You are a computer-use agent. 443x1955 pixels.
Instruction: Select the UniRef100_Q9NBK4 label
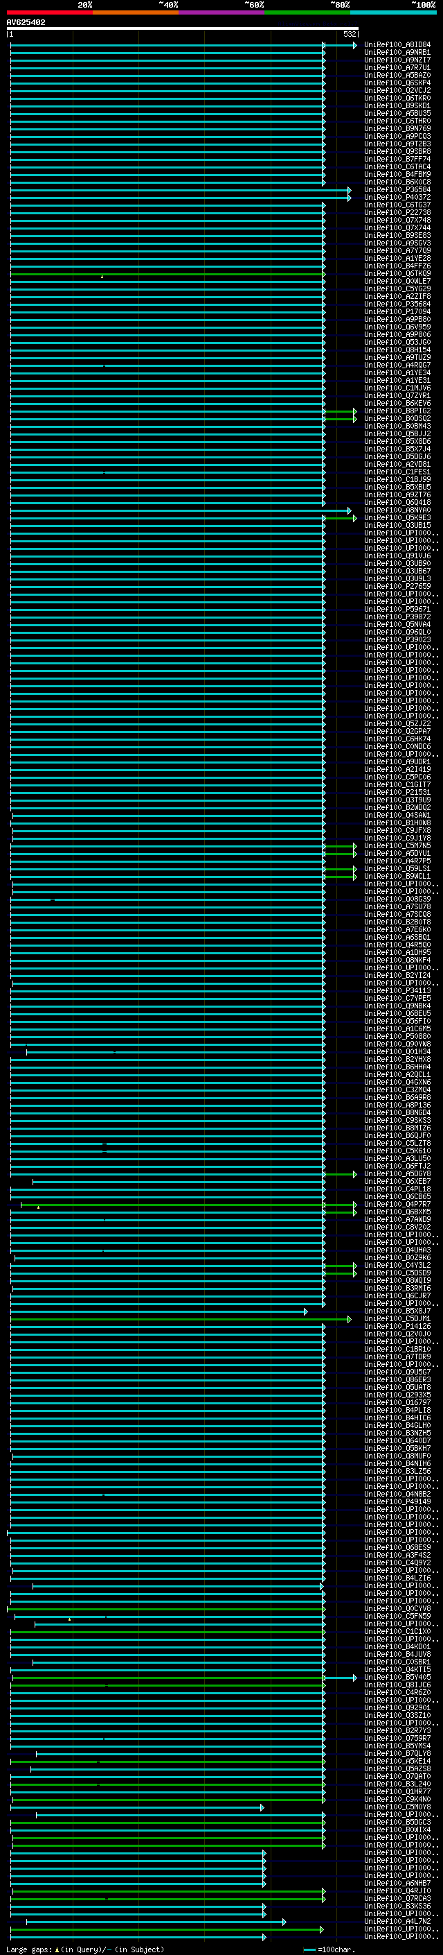pos(397,1006)
